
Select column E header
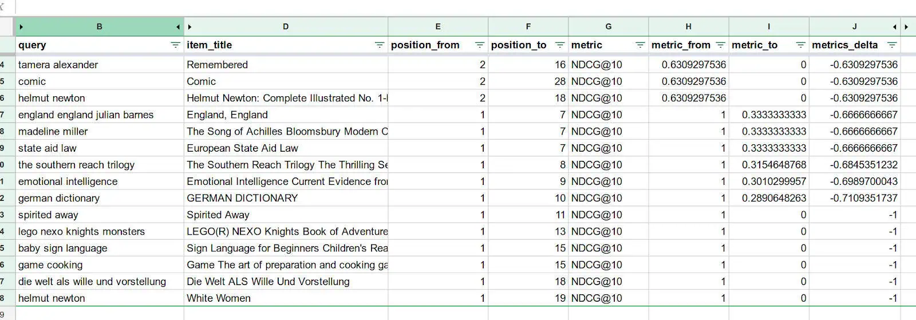(438, 27)
